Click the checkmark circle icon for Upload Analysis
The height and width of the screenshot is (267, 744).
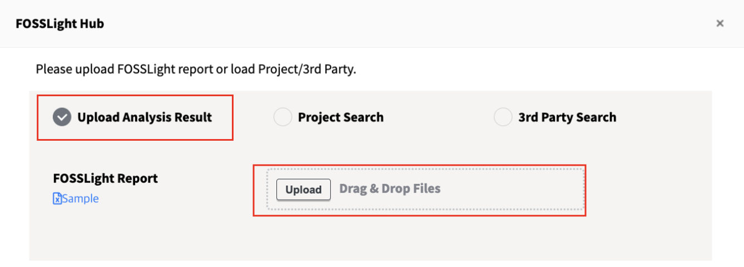62,117
